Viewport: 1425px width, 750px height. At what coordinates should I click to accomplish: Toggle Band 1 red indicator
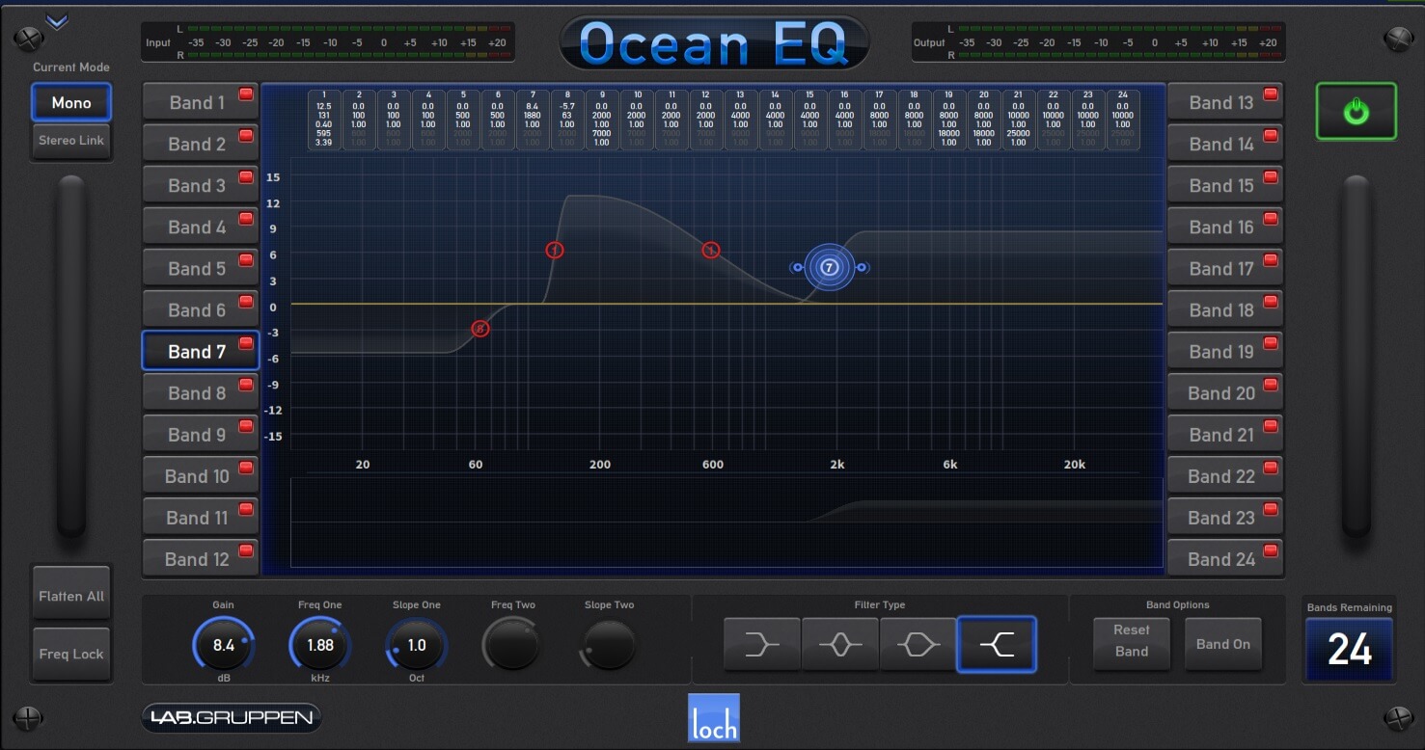coord(245,94)
